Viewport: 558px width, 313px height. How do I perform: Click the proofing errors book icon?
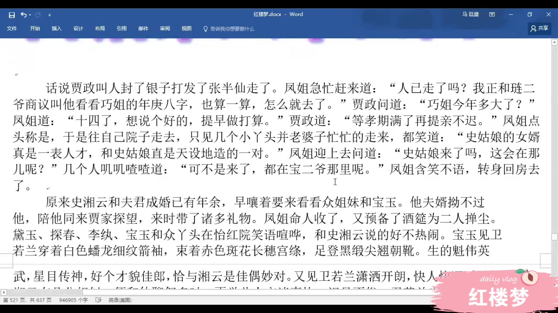99,300
